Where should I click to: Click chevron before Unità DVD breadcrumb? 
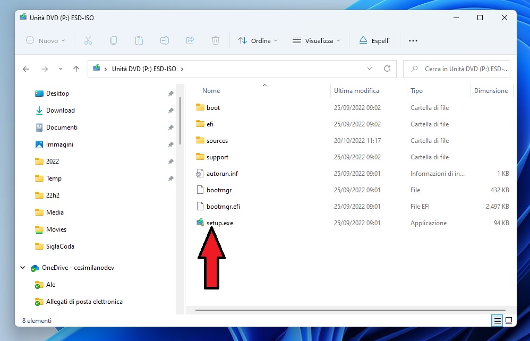(x=106, y=69)
